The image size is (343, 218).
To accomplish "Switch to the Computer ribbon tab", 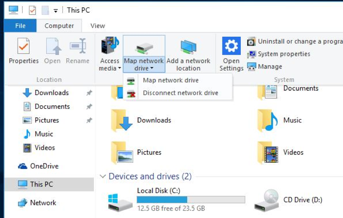I will pos(59,26).
